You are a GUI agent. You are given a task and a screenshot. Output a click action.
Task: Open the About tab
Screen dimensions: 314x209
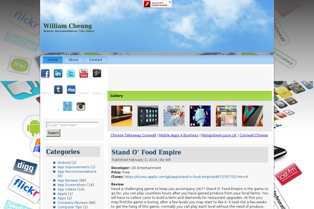pos(73,60)
